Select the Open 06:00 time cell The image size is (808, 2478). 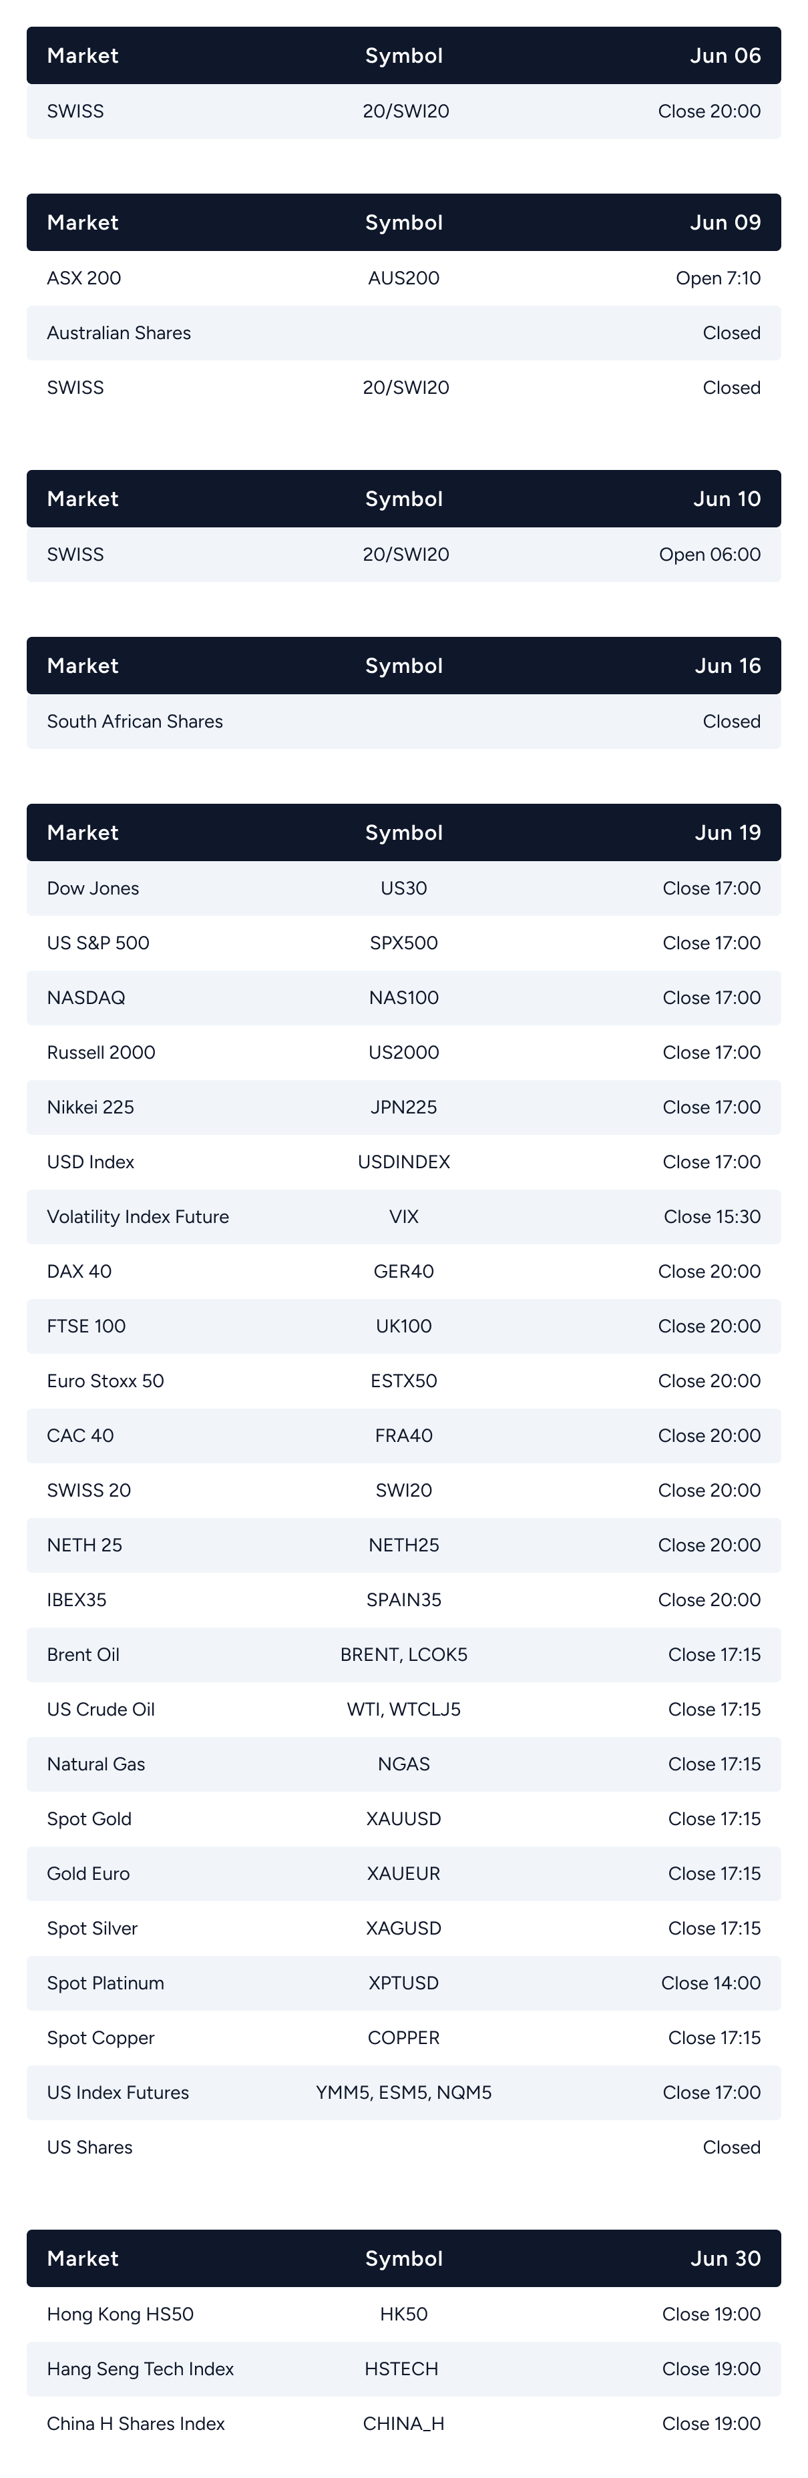[709, 554]
